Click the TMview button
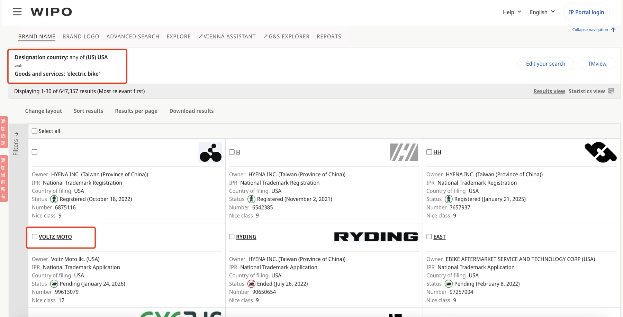Image resolution: width=623 pixels, height=317 pixels. (x=597, y=64)
